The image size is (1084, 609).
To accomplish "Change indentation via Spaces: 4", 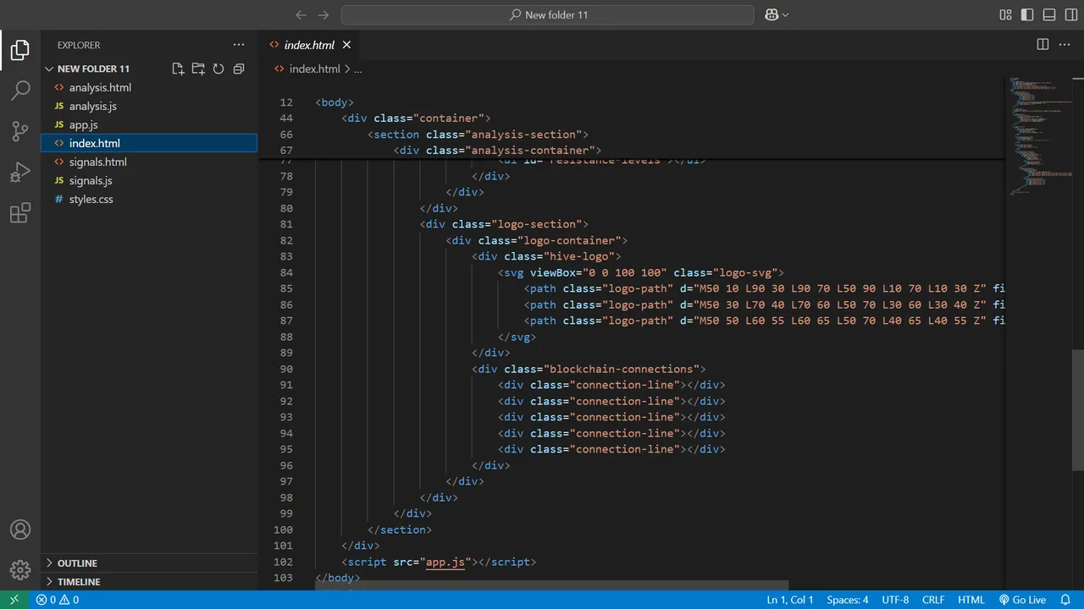I will pyautogui.click(x=847, y=600).
